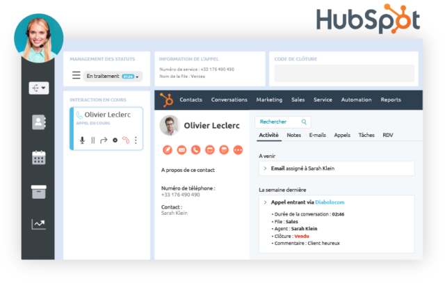Screen dimensions: 445x283
Task: Click the HubSpot sprocket logo in navbar
Action: [x=167, y=100]
